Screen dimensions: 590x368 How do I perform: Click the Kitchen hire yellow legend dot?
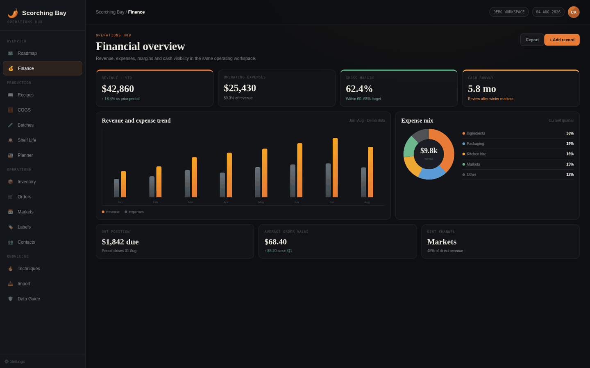point(464,154)
